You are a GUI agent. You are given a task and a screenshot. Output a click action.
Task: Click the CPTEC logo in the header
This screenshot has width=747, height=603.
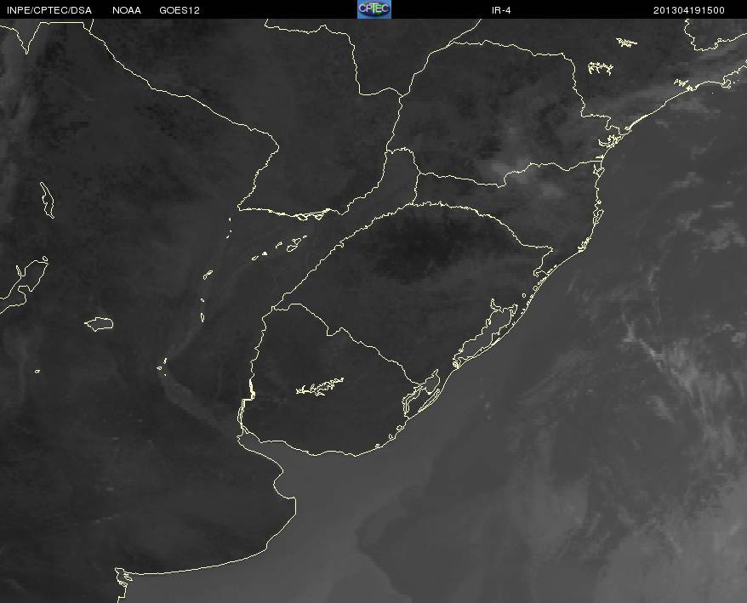374,9
